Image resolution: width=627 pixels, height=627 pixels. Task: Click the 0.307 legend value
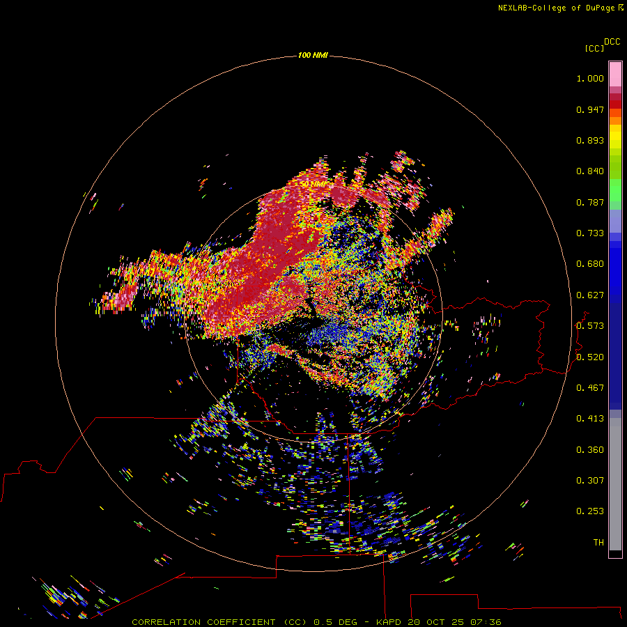[590, 481]
